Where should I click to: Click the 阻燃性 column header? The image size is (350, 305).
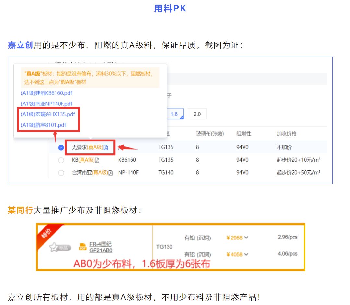point(244,134)
